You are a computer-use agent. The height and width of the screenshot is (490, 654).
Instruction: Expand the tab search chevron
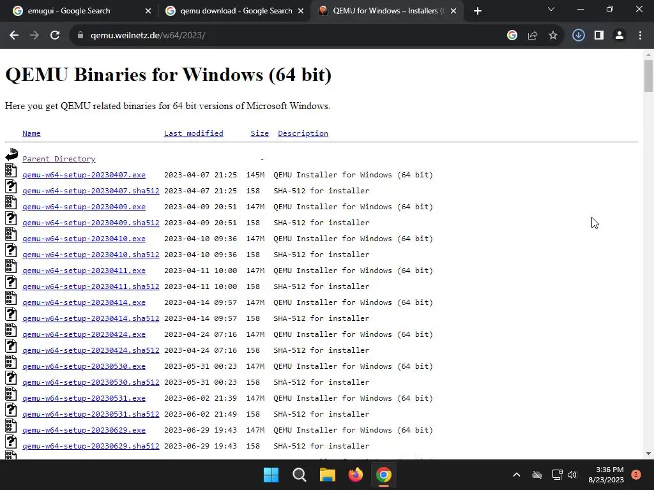coord(551,9)
